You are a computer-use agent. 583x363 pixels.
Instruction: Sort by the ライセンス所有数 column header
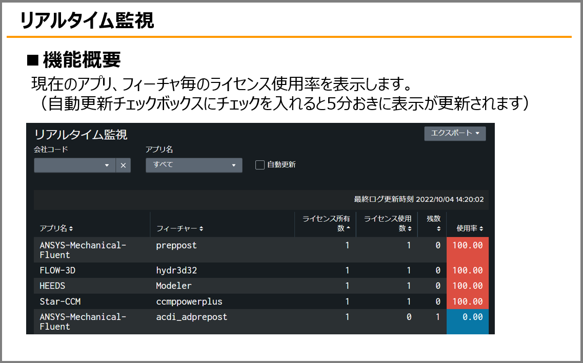326,224
